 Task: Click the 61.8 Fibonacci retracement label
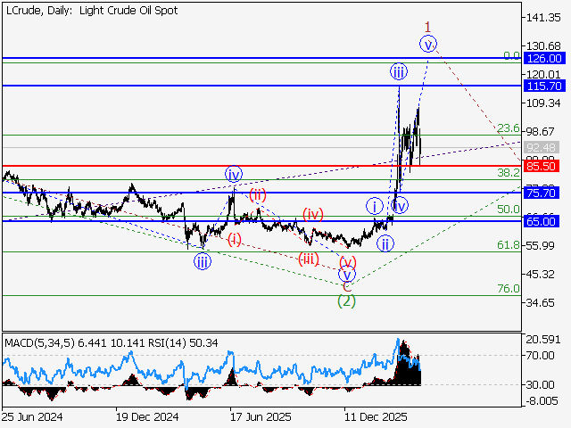tap(509, 244)
